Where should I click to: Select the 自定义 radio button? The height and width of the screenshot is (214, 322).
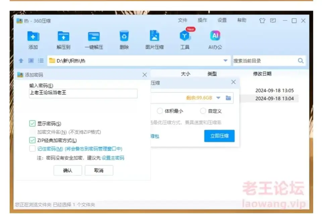[x=203, y=111]
